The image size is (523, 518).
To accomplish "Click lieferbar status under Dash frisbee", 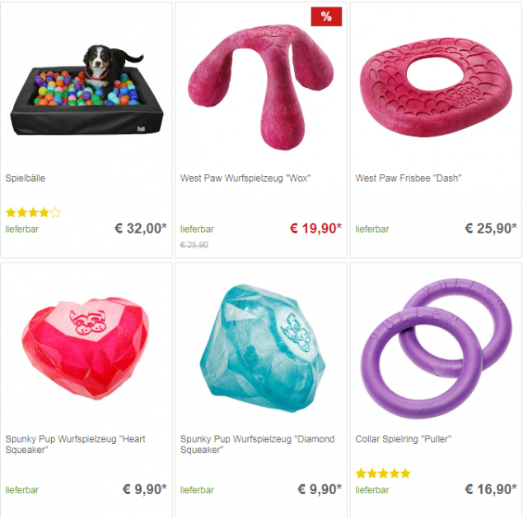I will (372, 229).
